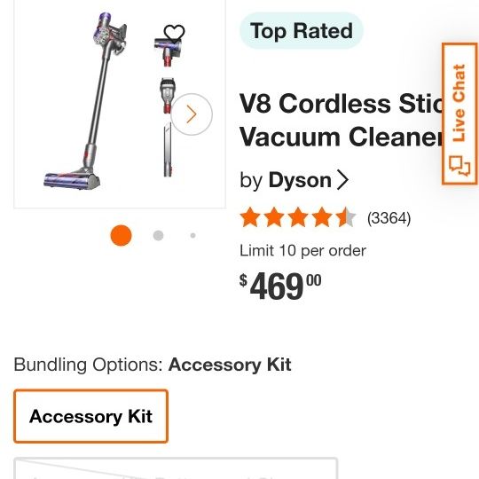Click the combination brush attachment image
This screenshot has width=479, height=479.
(x=167, y=95)
